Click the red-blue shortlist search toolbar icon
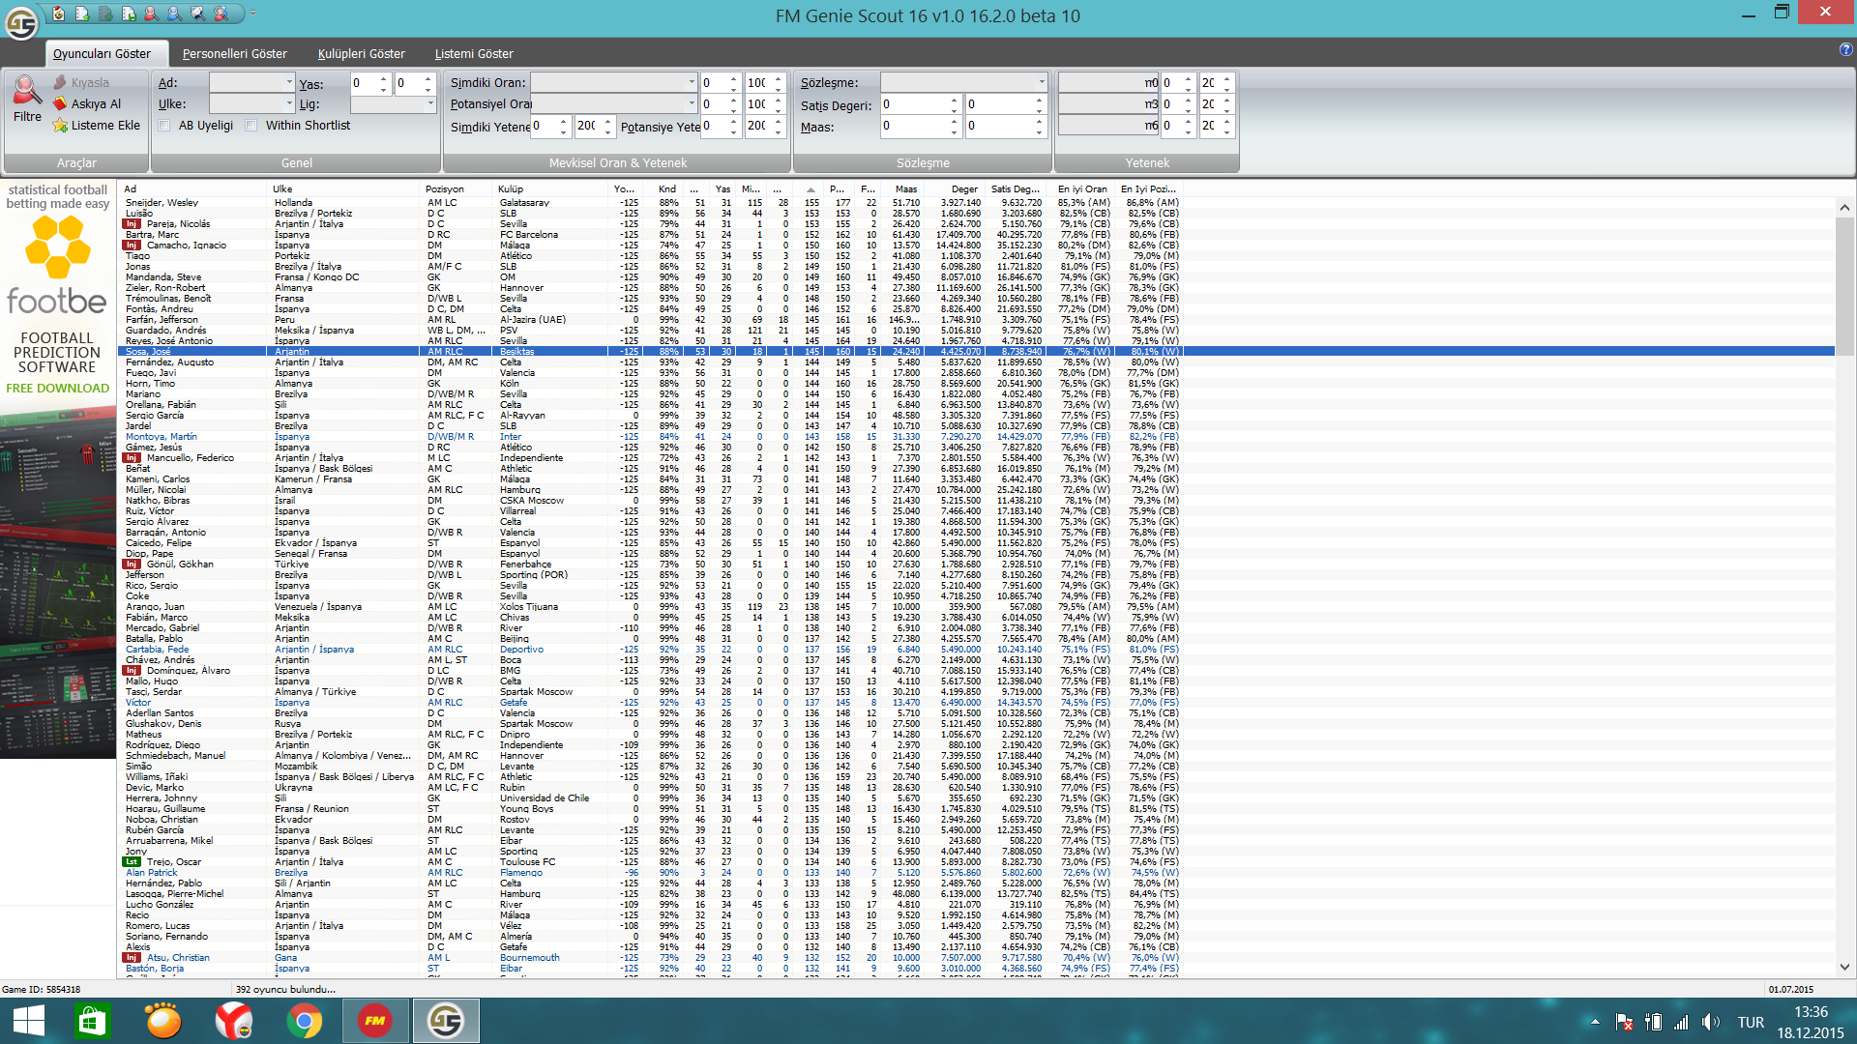 [221, 14]
